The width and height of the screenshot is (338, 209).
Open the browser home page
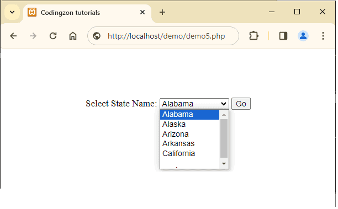73,36
